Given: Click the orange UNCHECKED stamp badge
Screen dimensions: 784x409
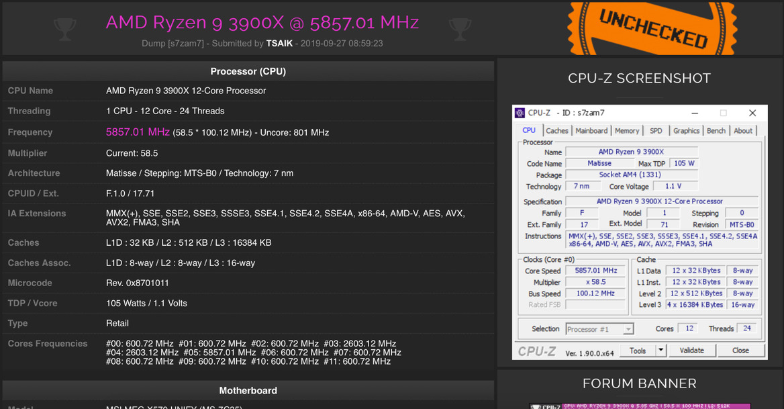Looking at the screenshot, I should pyautogui.click(x=652, y=28).
